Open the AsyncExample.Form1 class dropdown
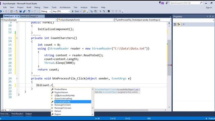This screenshot has height=121, width=215. click(x=86, y=20)
